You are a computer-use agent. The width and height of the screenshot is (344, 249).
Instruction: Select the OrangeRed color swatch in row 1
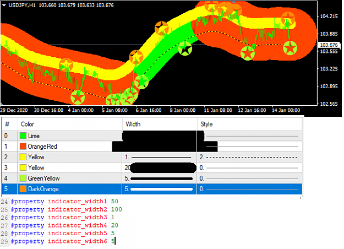click(x=23, y=147)
